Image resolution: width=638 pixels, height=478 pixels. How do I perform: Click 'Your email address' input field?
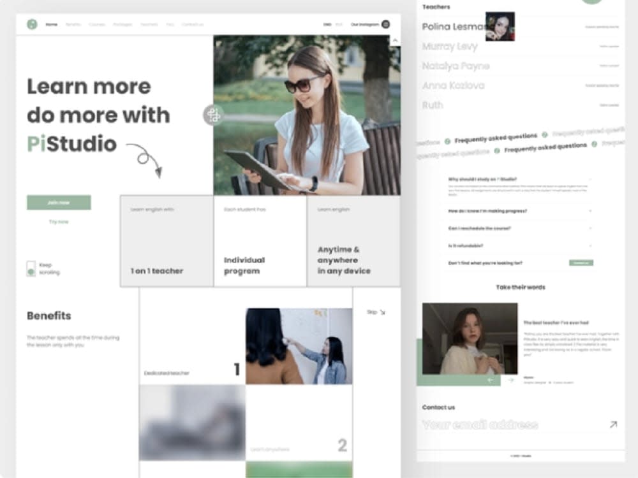(x=520, y=424)
